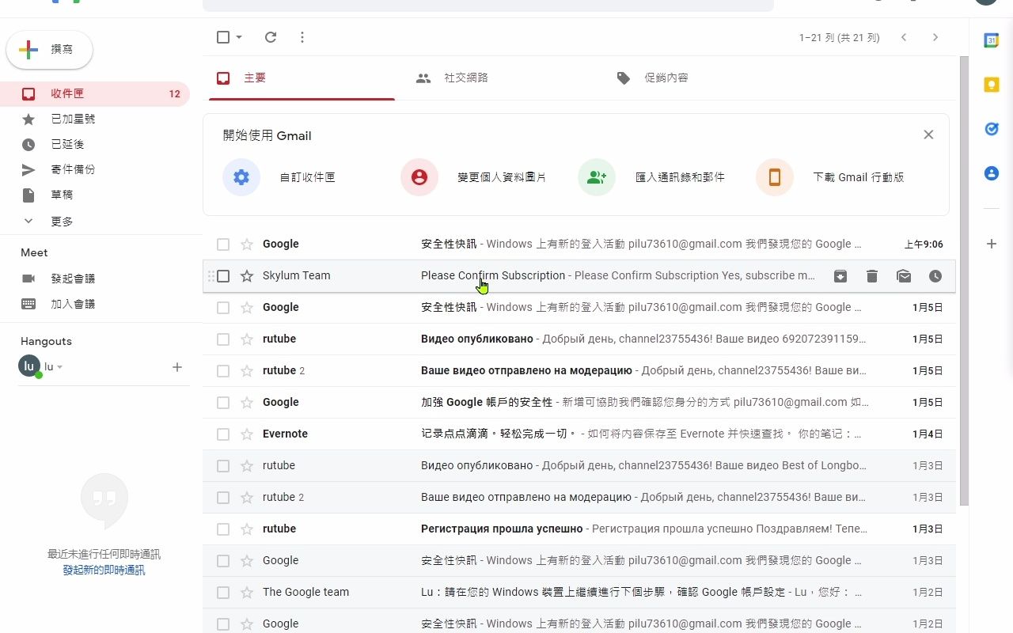Click the 1–21 列 (共 21 列) count

[x=839, y=37]
